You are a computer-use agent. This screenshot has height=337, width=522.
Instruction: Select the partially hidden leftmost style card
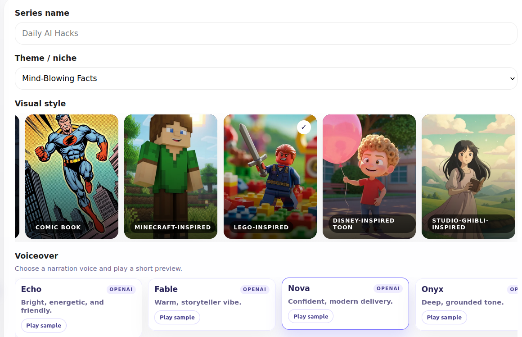click(17, 176)
